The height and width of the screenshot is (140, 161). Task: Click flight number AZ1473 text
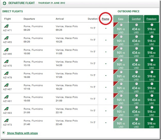click(7, 125)
